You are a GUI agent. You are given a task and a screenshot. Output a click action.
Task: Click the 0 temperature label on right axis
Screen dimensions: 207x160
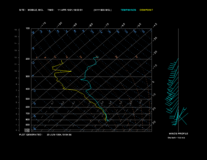(153, 82)
